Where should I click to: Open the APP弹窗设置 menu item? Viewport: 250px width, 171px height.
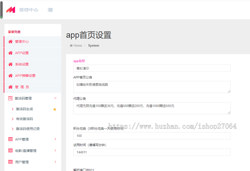pyautogui.click(x=33, y=76)
